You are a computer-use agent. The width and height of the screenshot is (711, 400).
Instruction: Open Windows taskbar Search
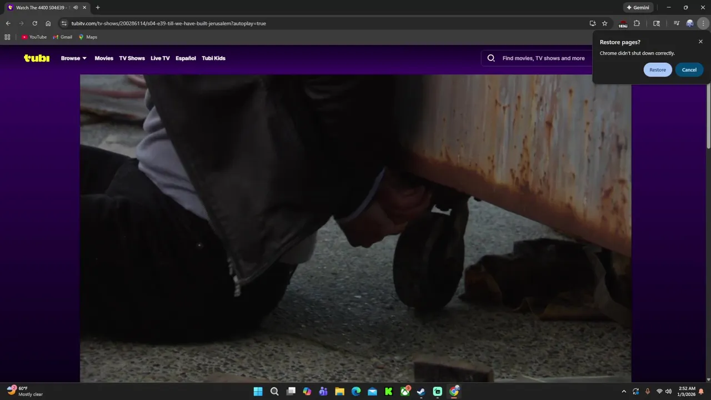274,392
